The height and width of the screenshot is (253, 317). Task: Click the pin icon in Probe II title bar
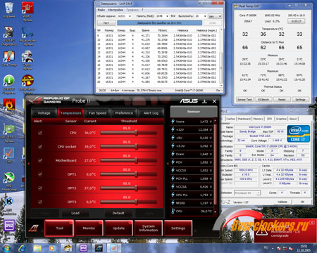click(204, 101)
